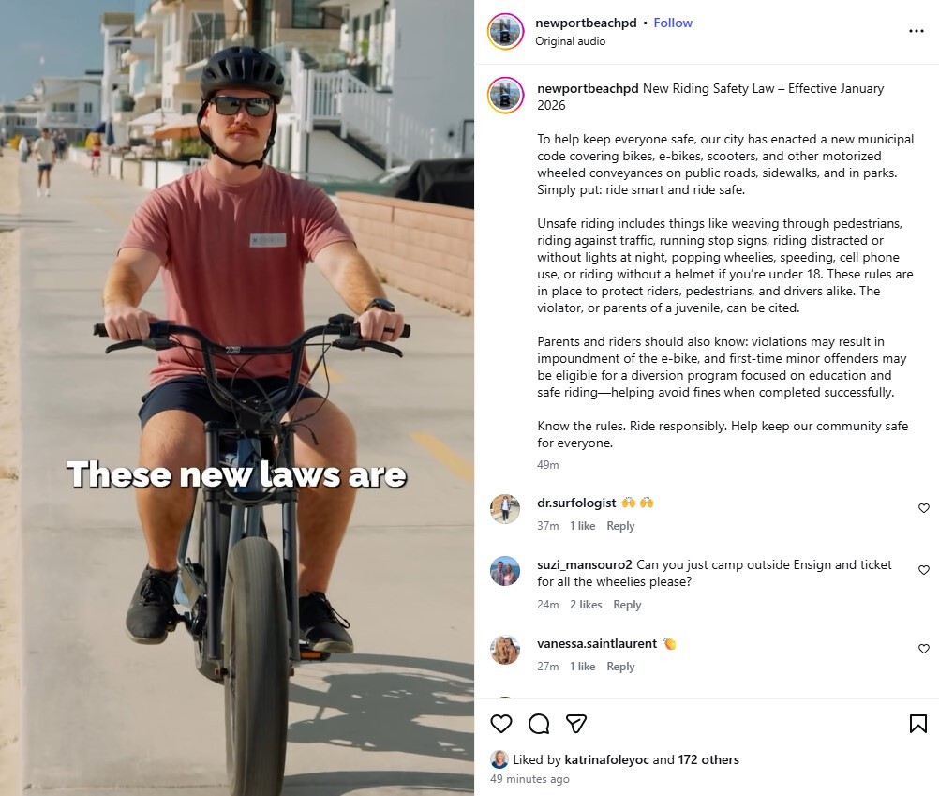View dr.surfologist's profile avatar
The height and width of the screenshot is (796, 939).
tap(505, 509)
